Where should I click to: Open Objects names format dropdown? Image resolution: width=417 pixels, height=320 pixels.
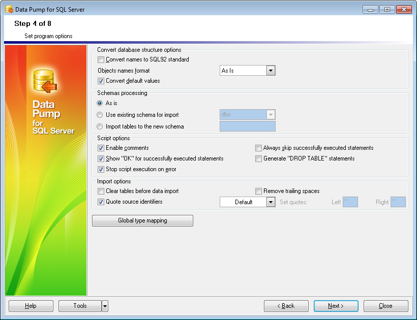pyautogui.click(x=271, y=71)
